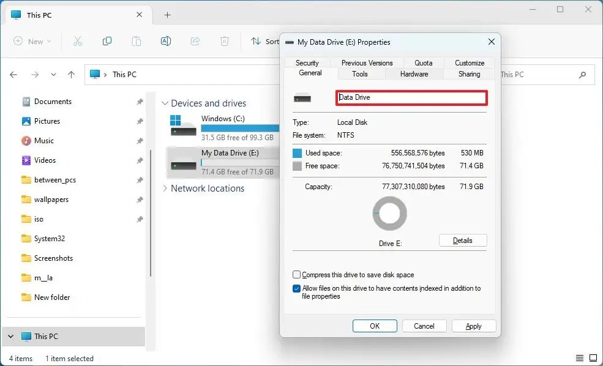603x366 pixels.
Task: Expand the Network locations section
Action: coord(163,189)
